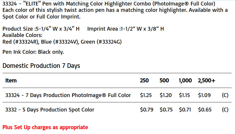The image size is (235, 134).
Task: Click the 33324 PhotoImage Full Color row label
Action: (x=68, y=95)
